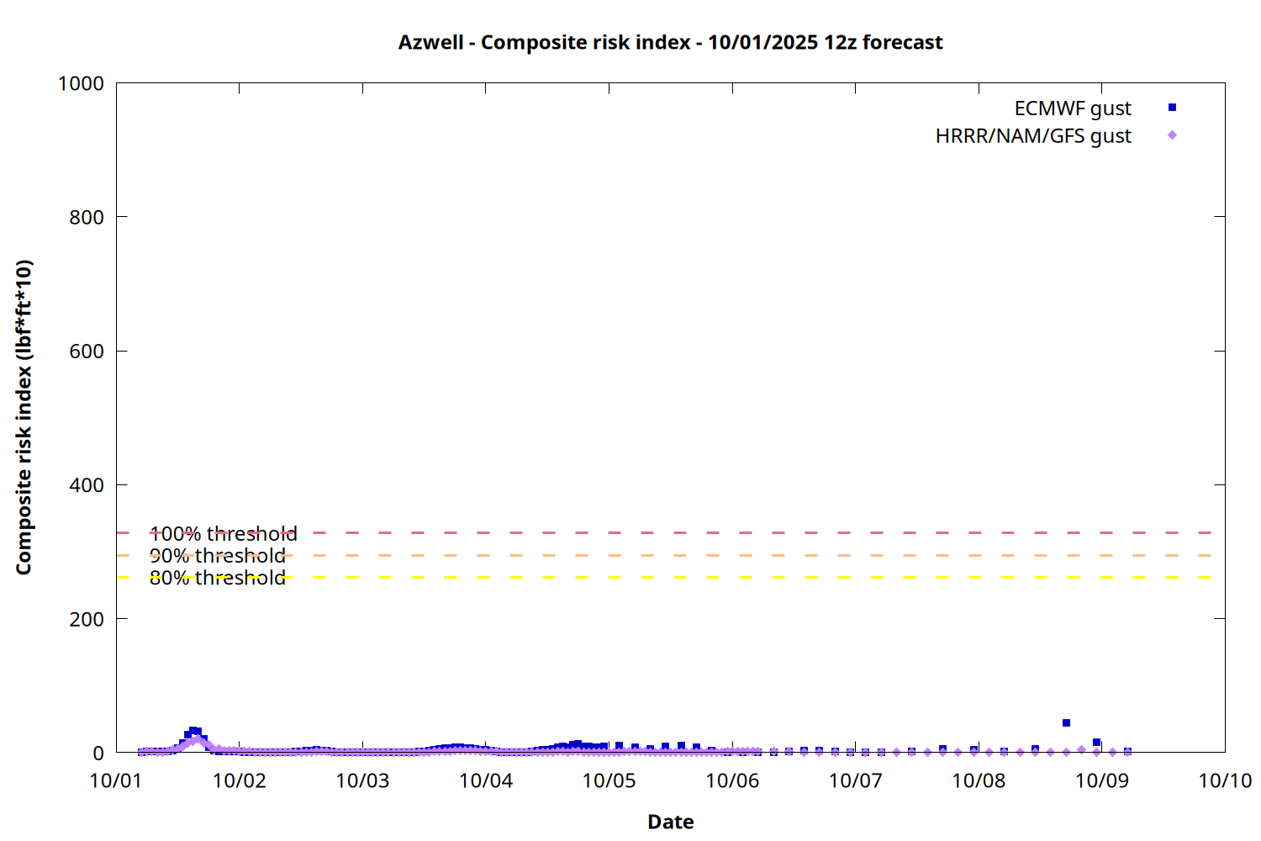Click the highest ECMWF outlier point near 10/09

pyautogui.click(x=1066, y=722)
